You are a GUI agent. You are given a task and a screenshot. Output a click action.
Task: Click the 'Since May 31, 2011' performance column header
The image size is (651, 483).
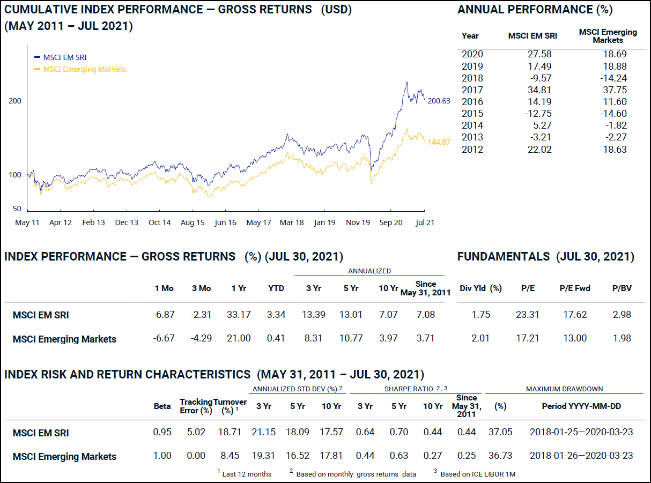tap(425, 288)
